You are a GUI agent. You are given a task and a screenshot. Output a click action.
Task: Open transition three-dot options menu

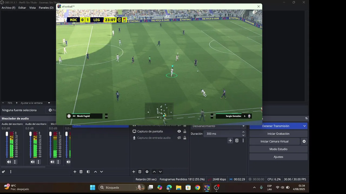coord(243,140)
